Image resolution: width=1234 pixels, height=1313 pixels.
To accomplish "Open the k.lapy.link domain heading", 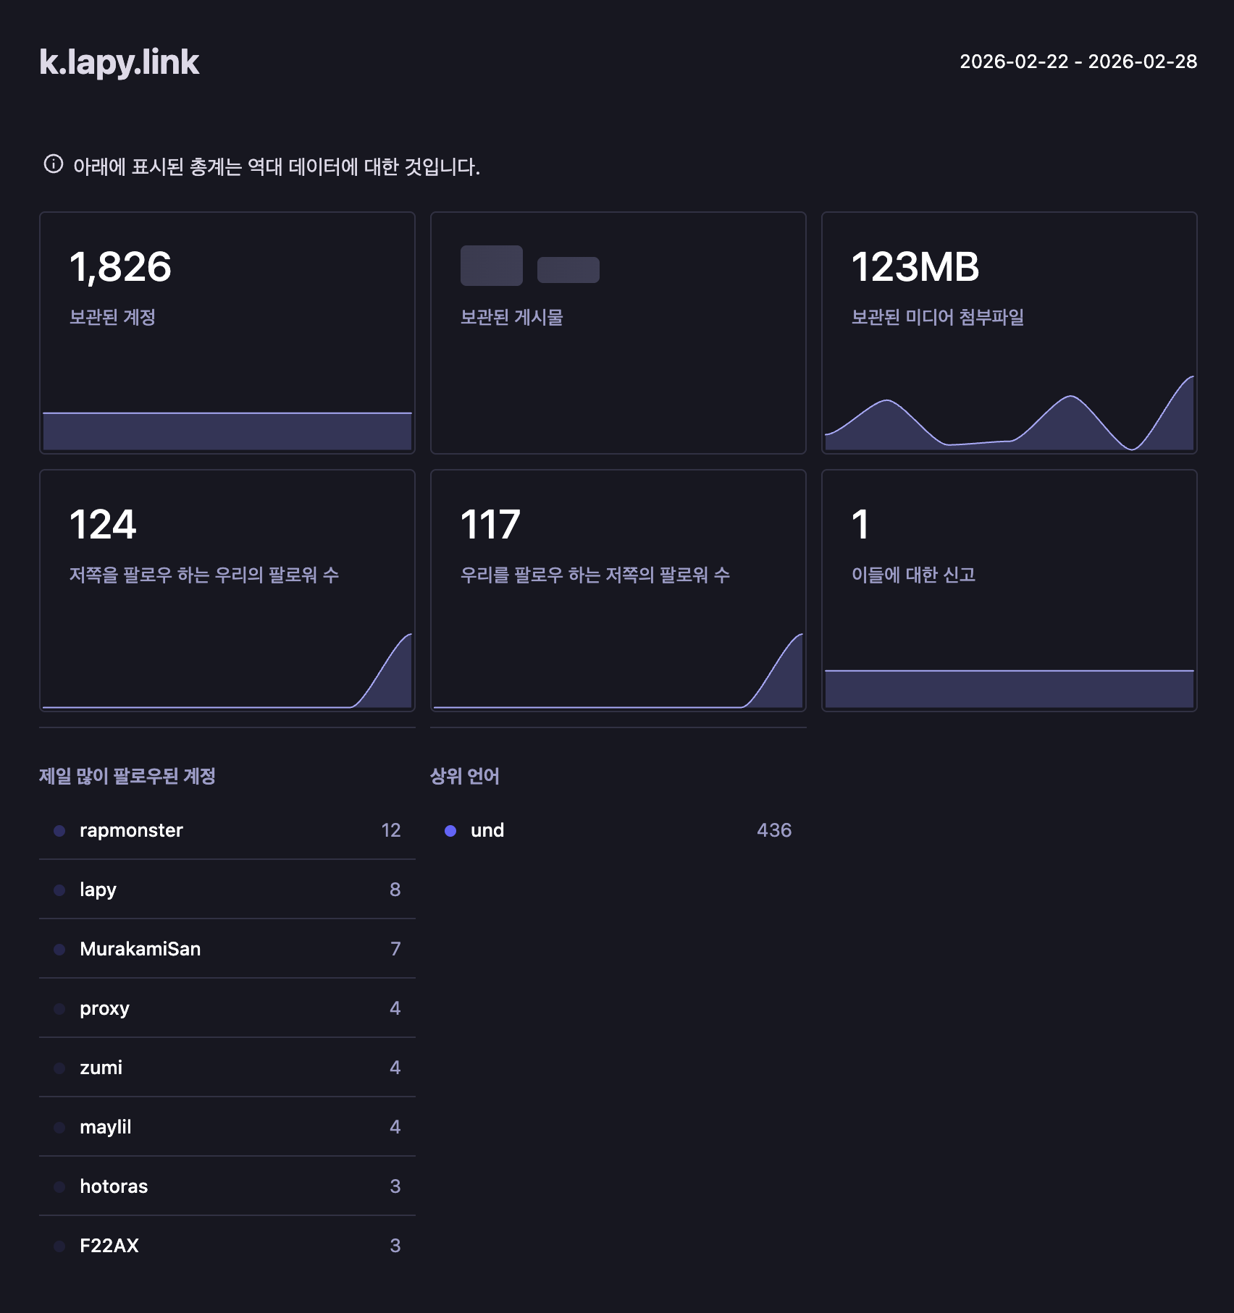I will (x=119, y=62).
